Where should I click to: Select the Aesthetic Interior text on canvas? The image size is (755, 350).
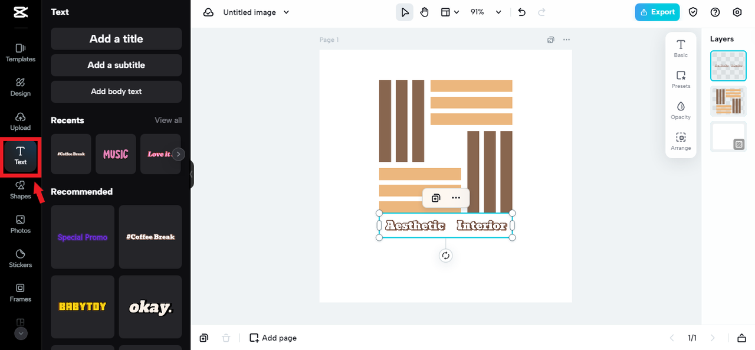coord(446,225)
